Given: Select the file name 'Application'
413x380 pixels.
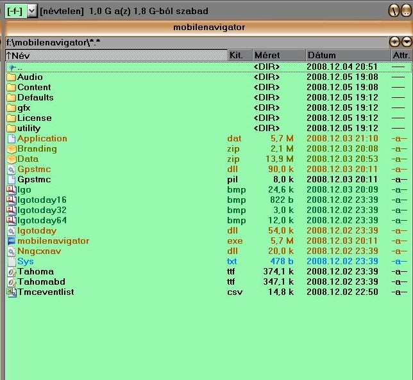Looking at the screenshot, I should tap(42, 139).
